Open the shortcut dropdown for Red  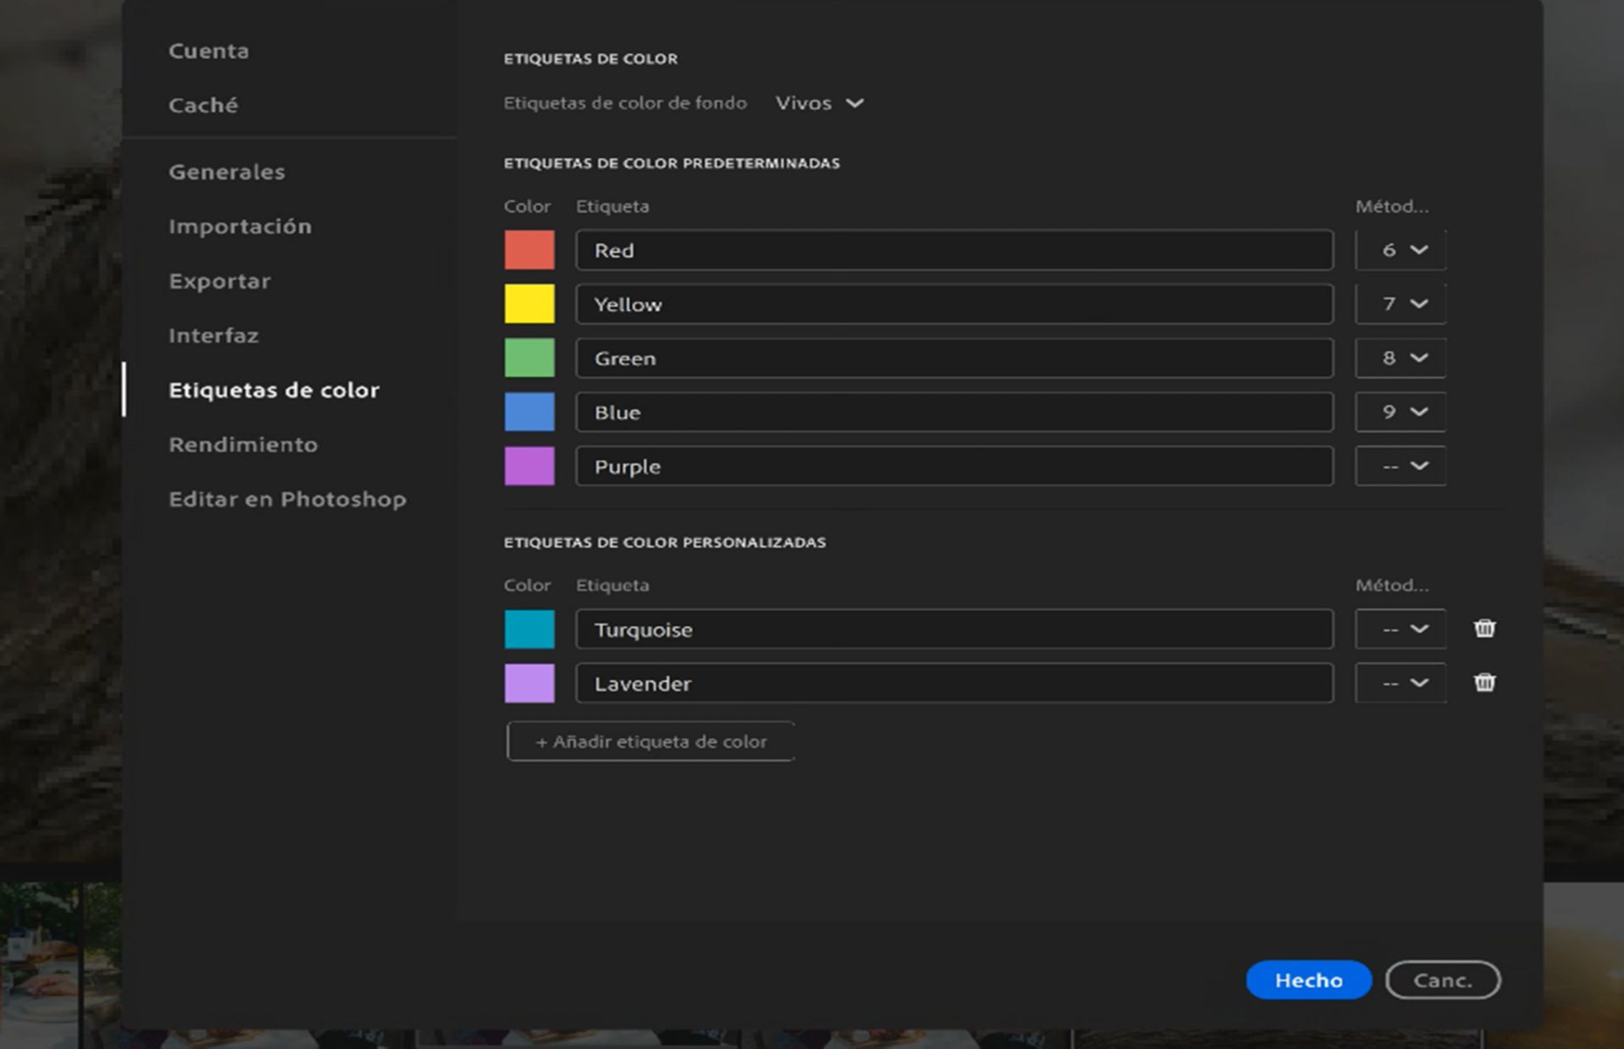click(1401, 250)
